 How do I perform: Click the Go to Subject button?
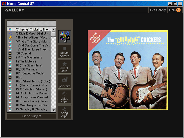pyautogui.click(x=31, y=116)
